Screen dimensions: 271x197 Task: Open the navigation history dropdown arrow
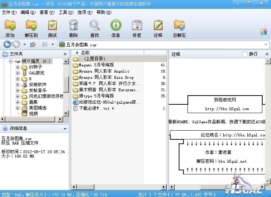[24, 45]
